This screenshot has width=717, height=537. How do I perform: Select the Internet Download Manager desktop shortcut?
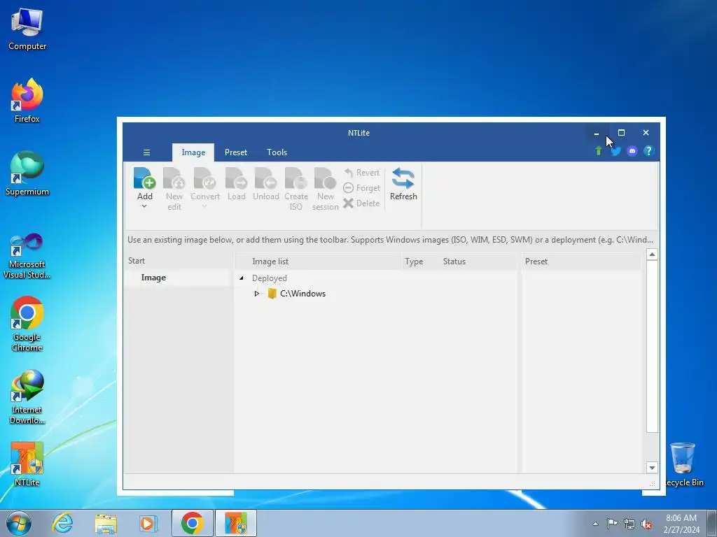27,397
